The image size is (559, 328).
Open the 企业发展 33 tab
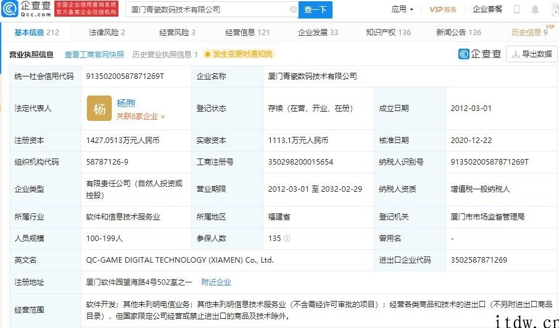(318, 33)
